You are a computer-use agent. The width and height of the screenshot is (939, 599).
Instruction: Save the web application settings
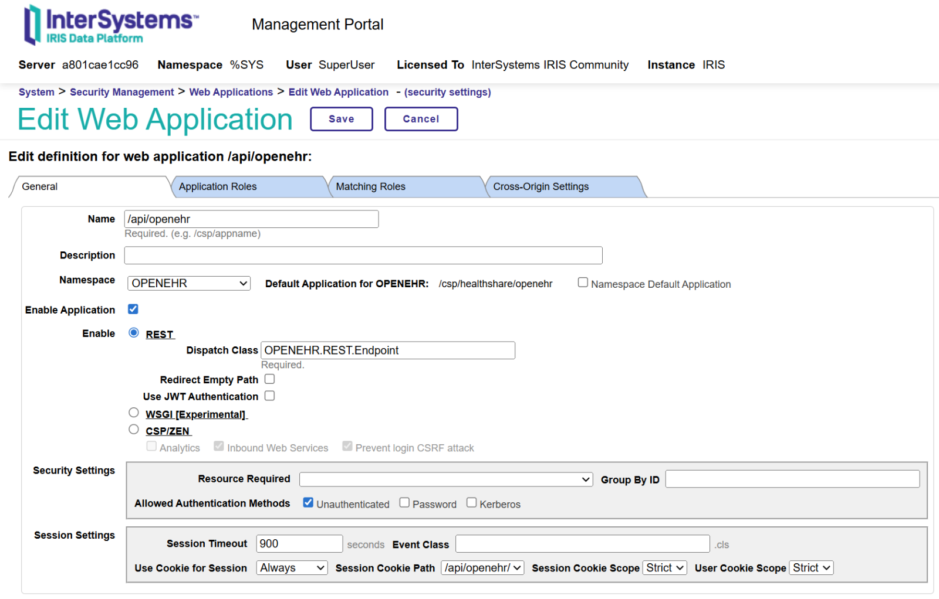pos(341,119)
